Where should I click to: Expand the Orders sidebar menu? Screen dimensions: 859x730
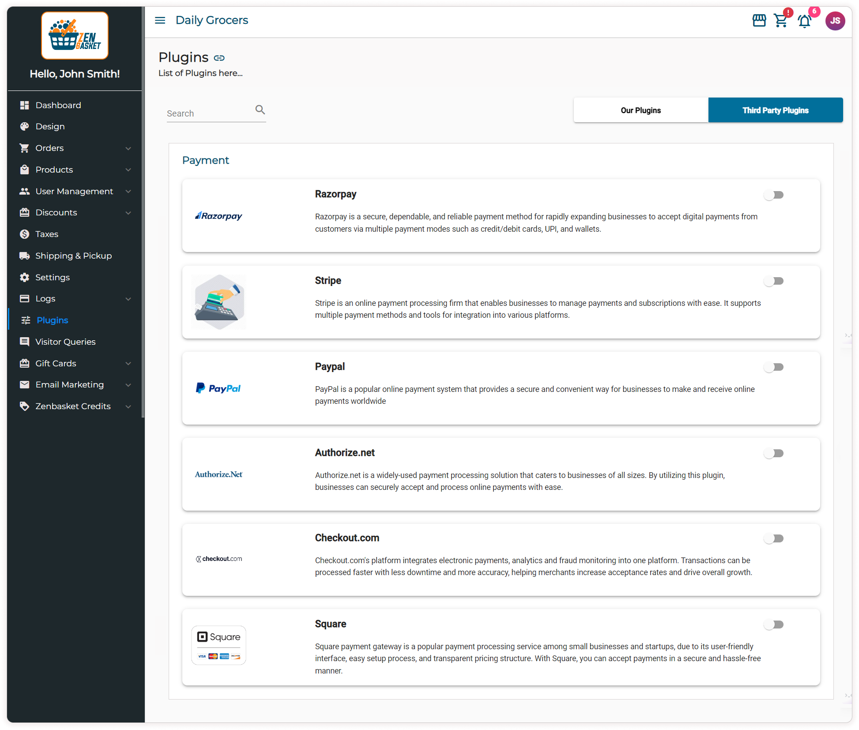tap(128, 148)
